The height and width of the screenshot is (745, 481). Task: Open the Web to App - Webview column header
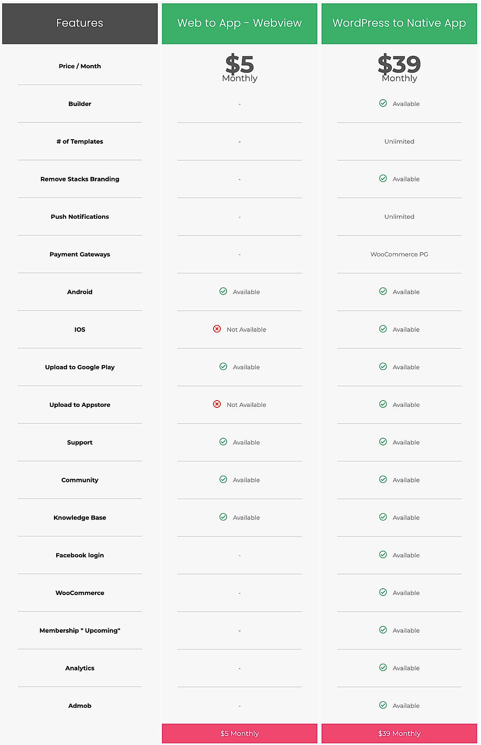239,23
